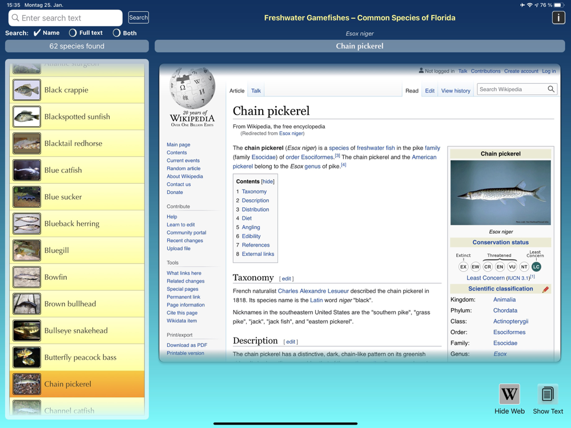Open the View history tab
Screen dimensions: 571x428
pyautogui.click(x=456, y=91)
